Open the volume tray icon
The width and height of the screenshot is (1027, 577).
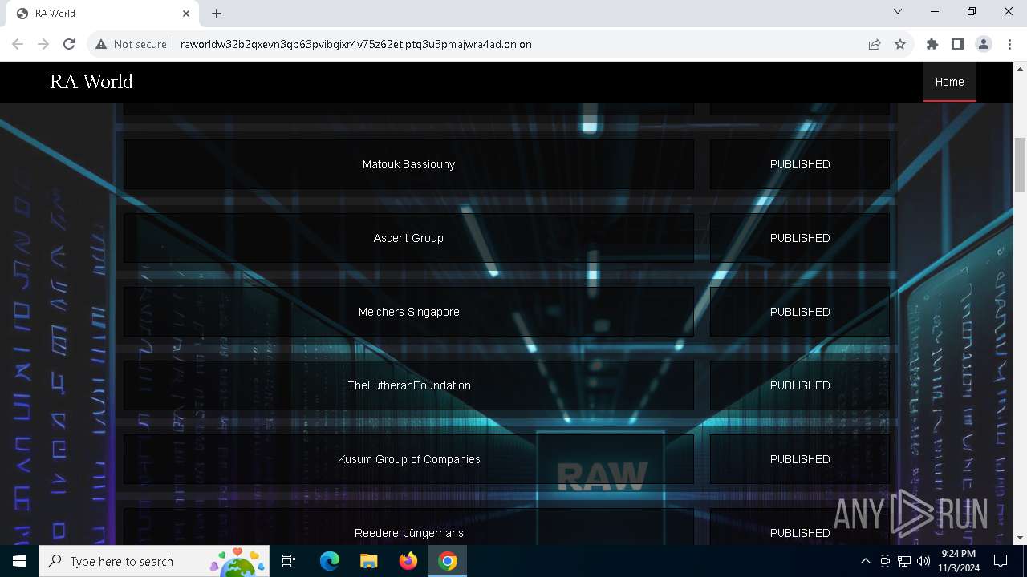coord(923,561)
